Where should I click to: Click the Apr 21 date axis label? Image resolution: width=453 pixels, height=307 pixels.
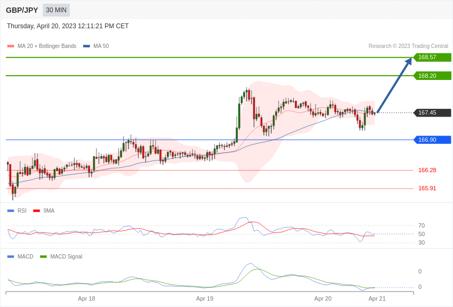(377, 298)
